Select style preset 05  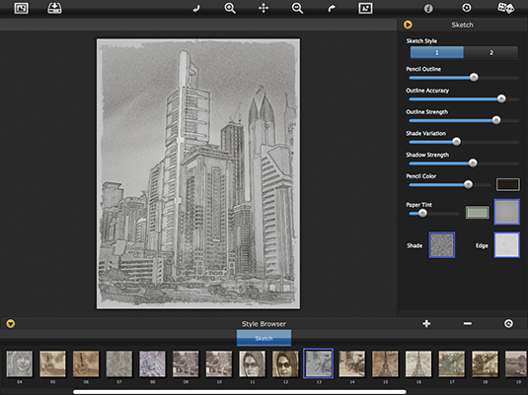52,363
